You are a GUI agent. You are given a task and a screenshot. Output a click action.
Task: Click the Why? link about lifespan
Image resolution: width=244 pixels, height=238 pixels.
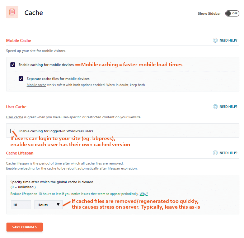tap(144, 194)
